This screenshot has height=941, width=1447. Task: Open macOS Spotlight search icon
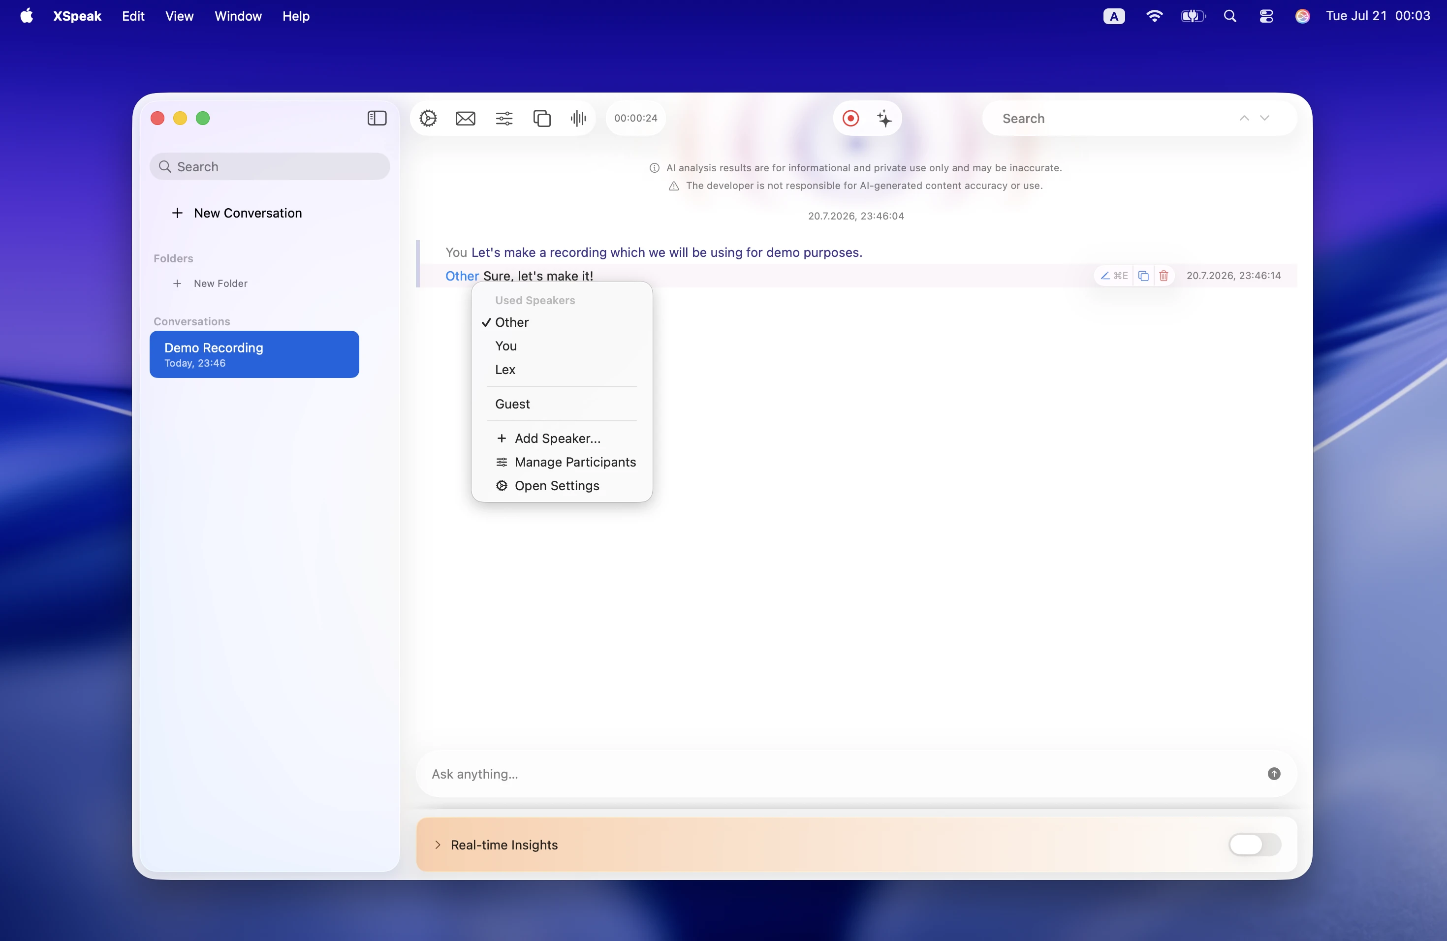click(1230, 16)
